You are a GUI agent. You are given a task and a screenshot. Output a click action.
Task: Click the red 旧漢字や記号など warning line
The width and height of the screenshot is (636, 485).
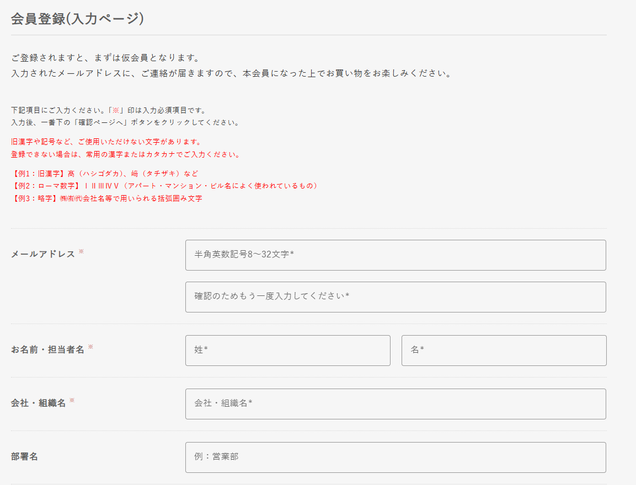point(105,142)
